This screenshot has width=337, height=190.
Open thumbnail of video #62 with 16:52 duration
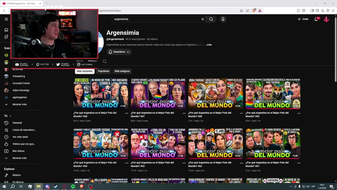point(216,143)
